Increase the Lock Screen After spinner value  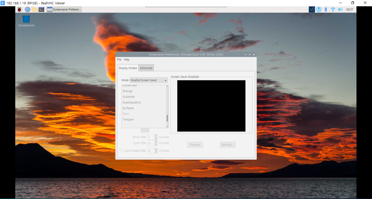(156, 149)
